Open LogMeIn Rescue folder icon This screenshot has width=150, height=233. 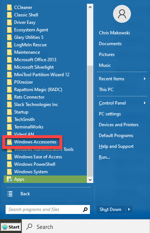(9, 45)
